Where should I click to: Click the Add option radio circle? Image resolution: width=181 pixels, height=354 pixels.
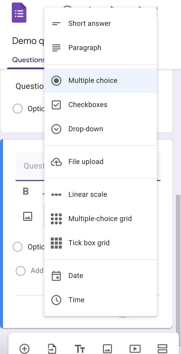click(20, 271)
